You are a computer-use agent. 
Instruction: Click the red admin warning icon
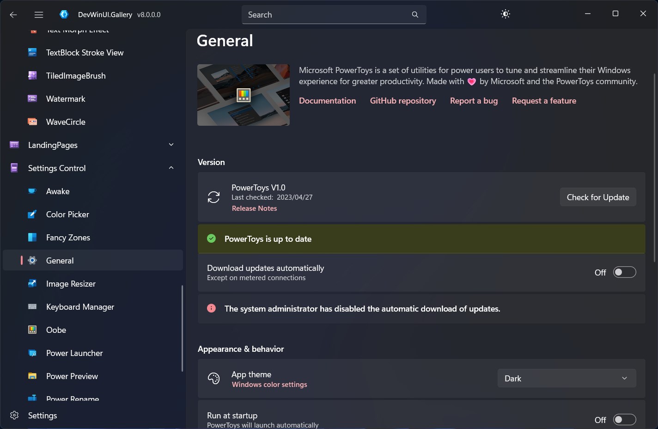(211, 308)
